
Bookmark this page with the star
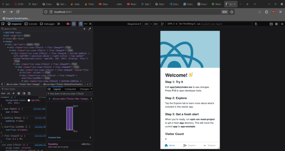(x=232, y=12)
